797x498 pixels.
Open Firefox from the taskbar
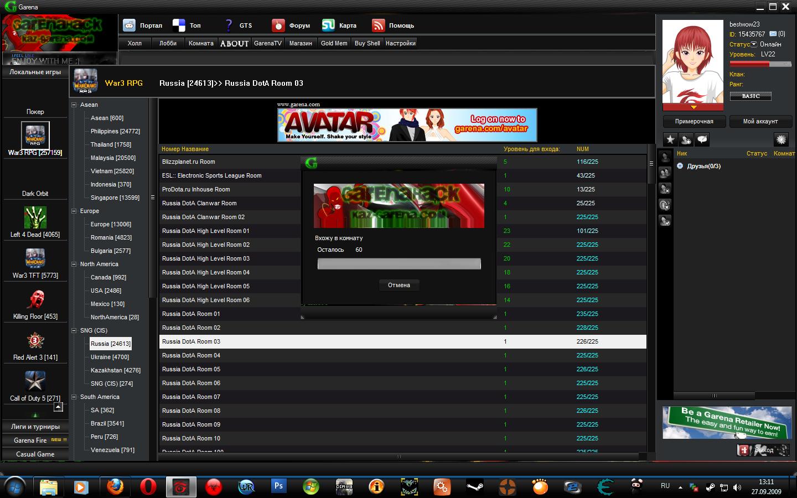click(x=115, y=486)
